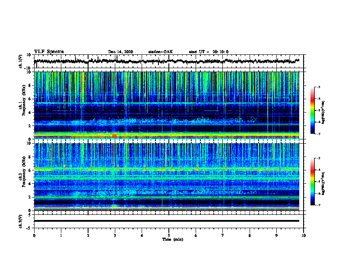Screen dimensions: 342x264
Task: Click the "ch.3(V)" axis label
Action: (21, 222)
